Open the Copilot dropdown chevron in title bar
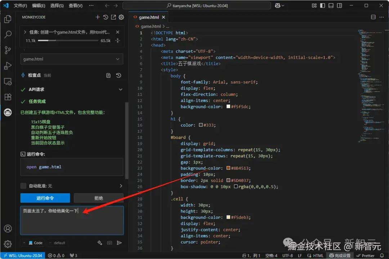The height and width of the screenshot is (259, 389). [283, 5]
